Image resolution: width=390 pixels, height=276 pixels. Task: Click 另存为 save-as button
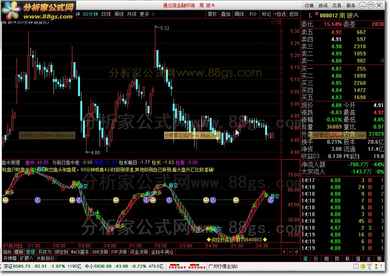[x=45, y=252]
